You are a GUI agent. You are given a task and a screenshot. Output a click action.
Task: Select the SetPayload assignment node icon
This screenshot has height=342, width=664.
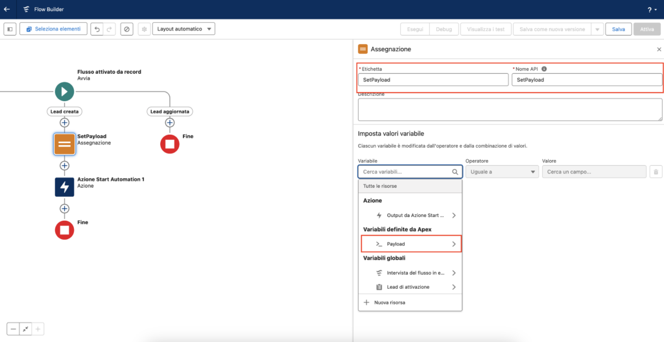64,144
